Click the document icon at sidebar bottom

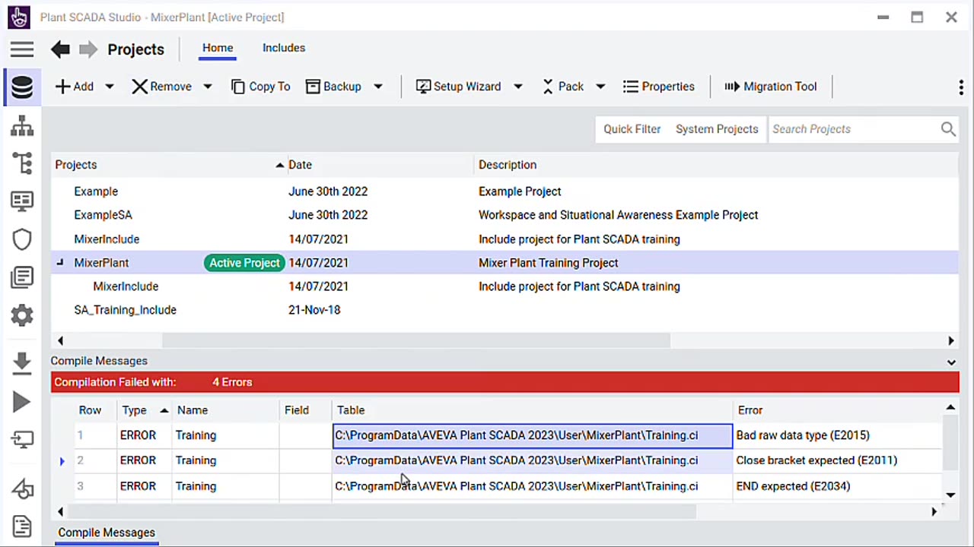(21, 526)
